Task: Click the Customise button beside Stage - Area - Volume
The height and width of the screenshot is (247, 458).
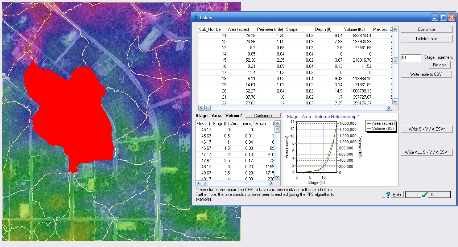Action: [263, 116]
